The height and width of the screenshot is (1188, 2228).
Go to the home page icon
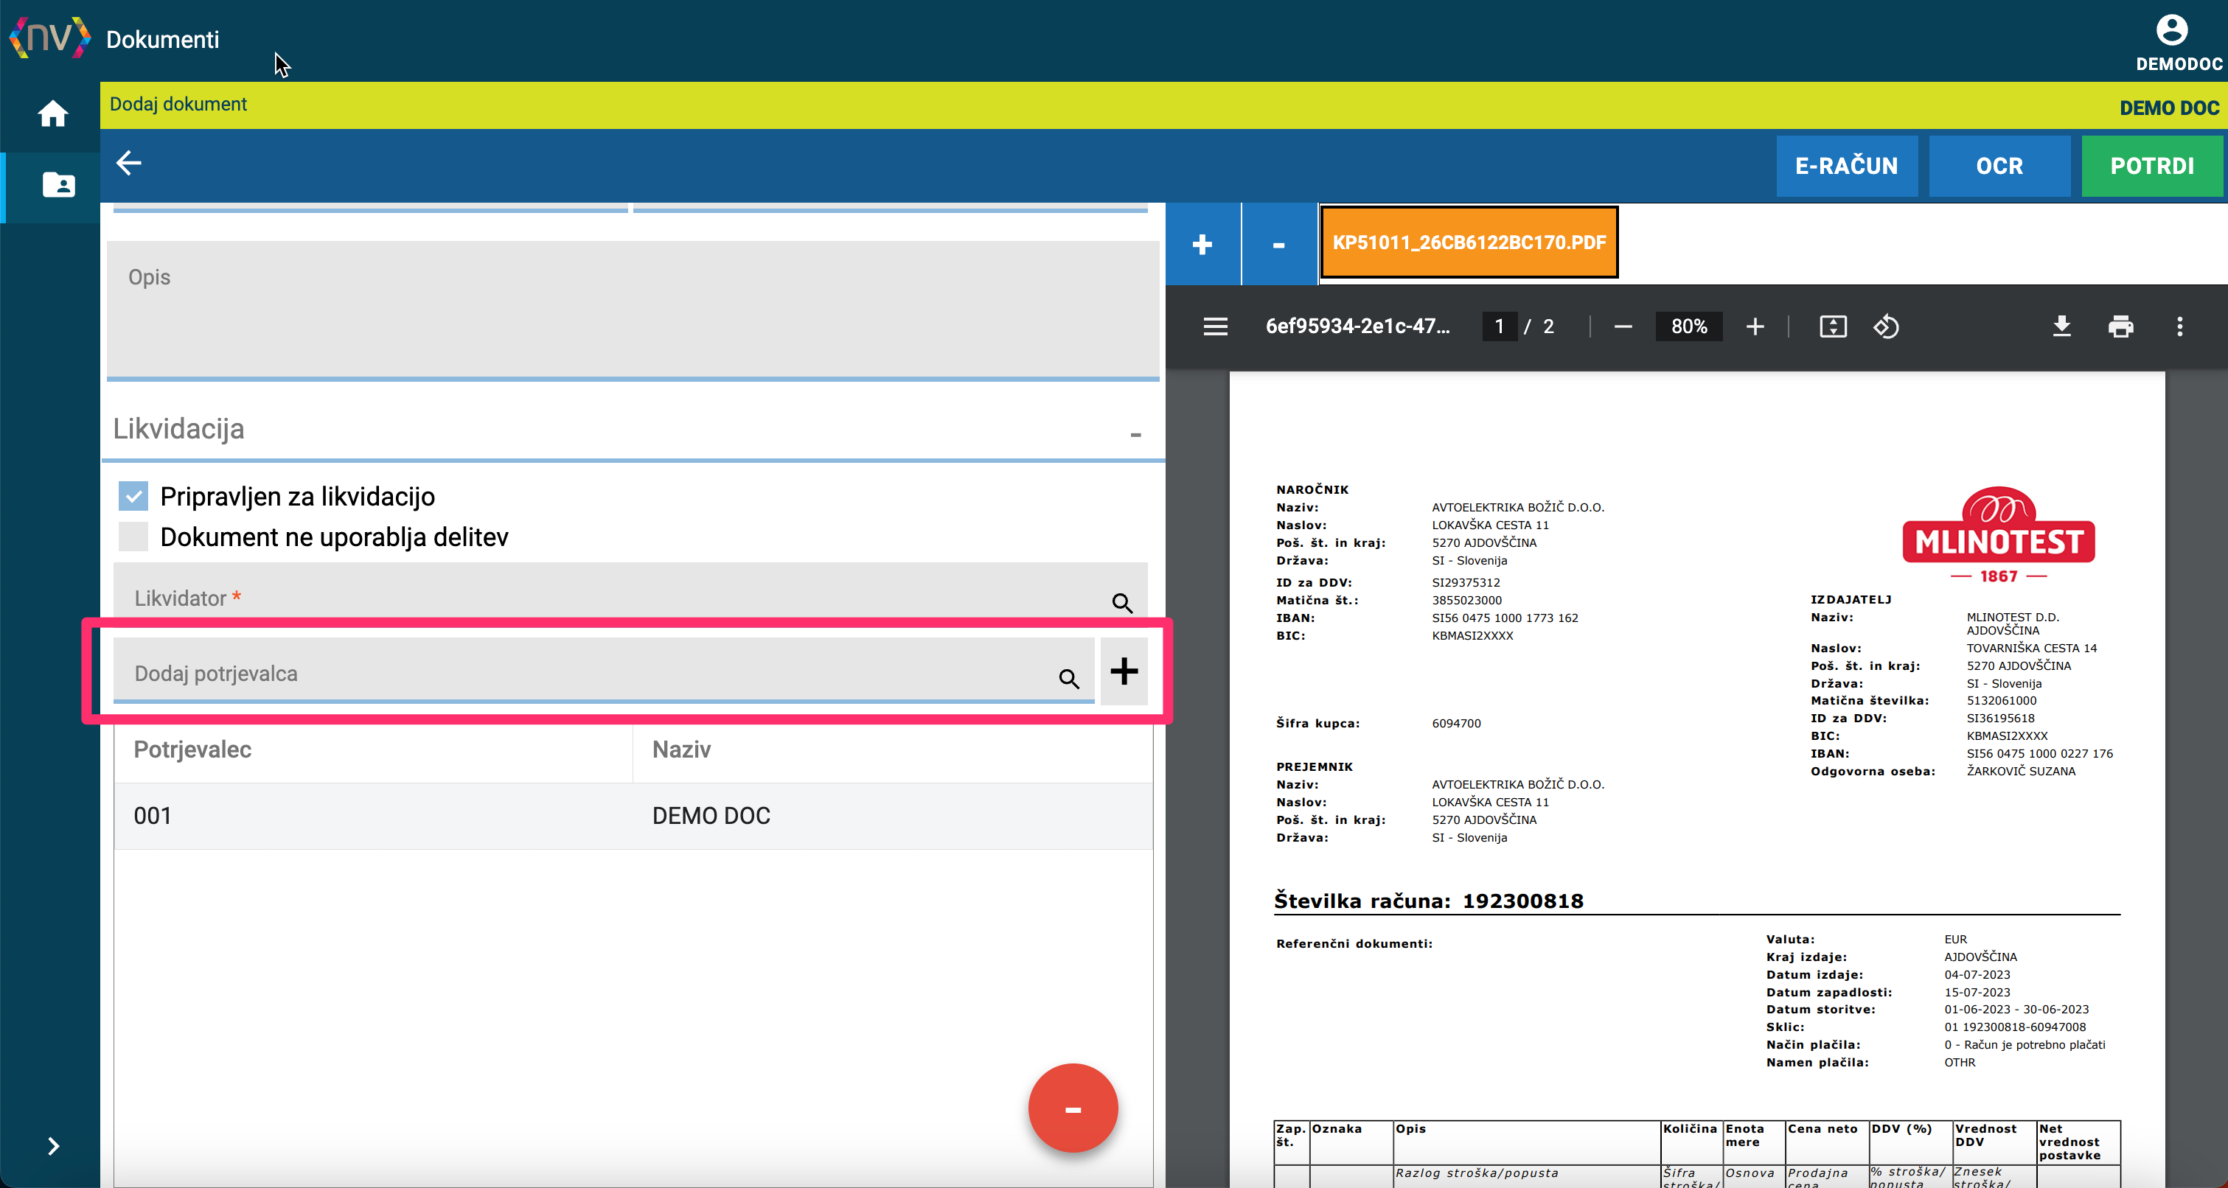point(53,113)
